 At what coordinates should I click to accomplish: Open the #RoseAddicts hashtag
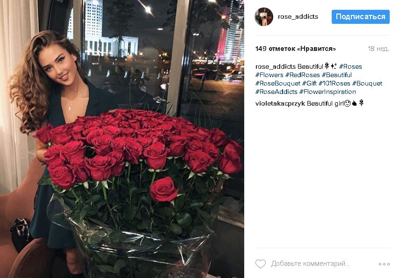pos(276,92)
